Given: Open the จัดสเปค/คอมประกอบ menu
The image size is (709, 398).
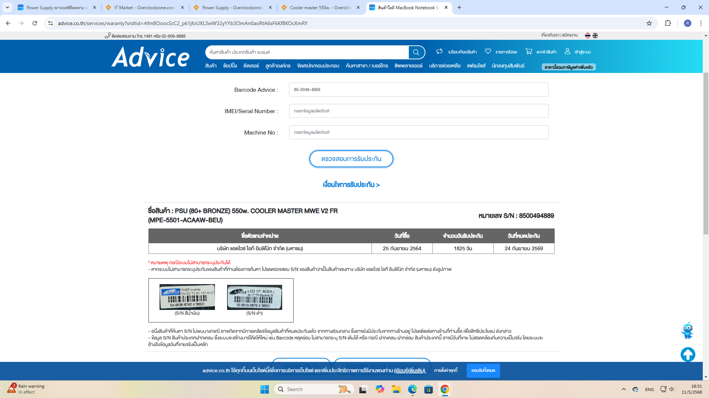Looking at the screenshot, I should [x=318, y=66].
